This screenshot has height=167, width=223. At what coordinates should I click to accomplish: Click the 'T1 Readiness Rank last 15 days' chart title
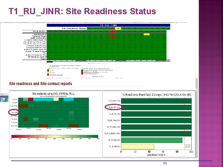[x=156, y=95]
